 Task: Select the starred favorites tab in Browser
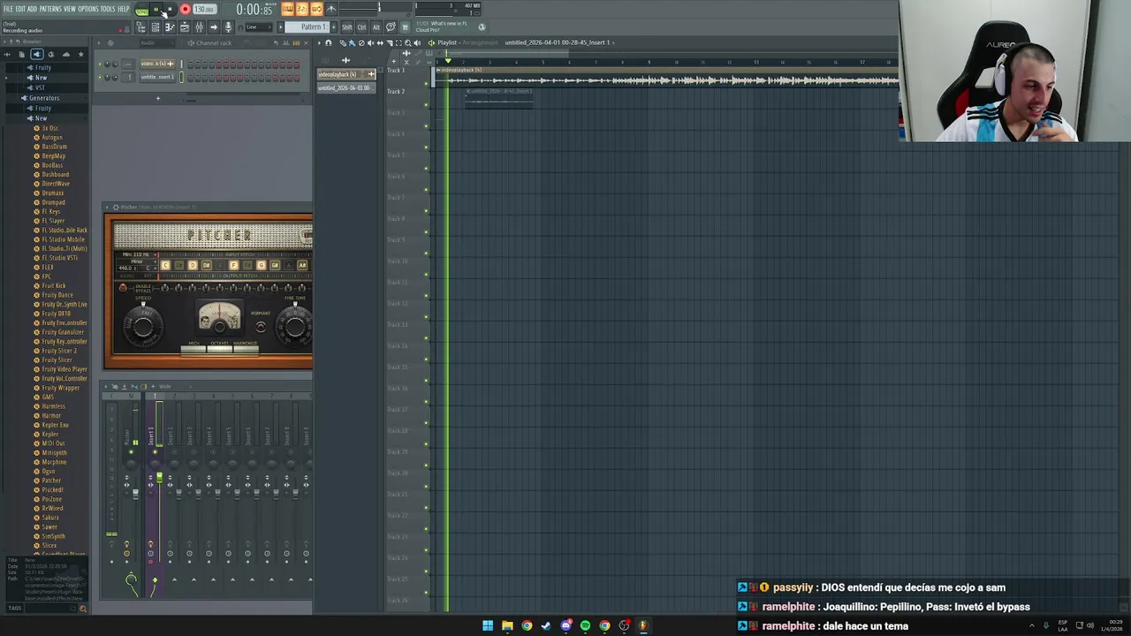click(80, 55)
